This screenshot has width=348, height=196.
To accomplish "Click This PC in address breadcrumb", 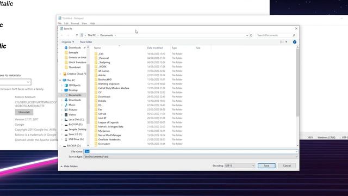I will coord(91,35).
